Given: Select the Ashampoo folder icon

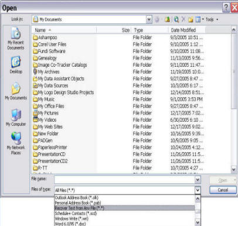Looking at the screenshot, I should tap(35, 37).
